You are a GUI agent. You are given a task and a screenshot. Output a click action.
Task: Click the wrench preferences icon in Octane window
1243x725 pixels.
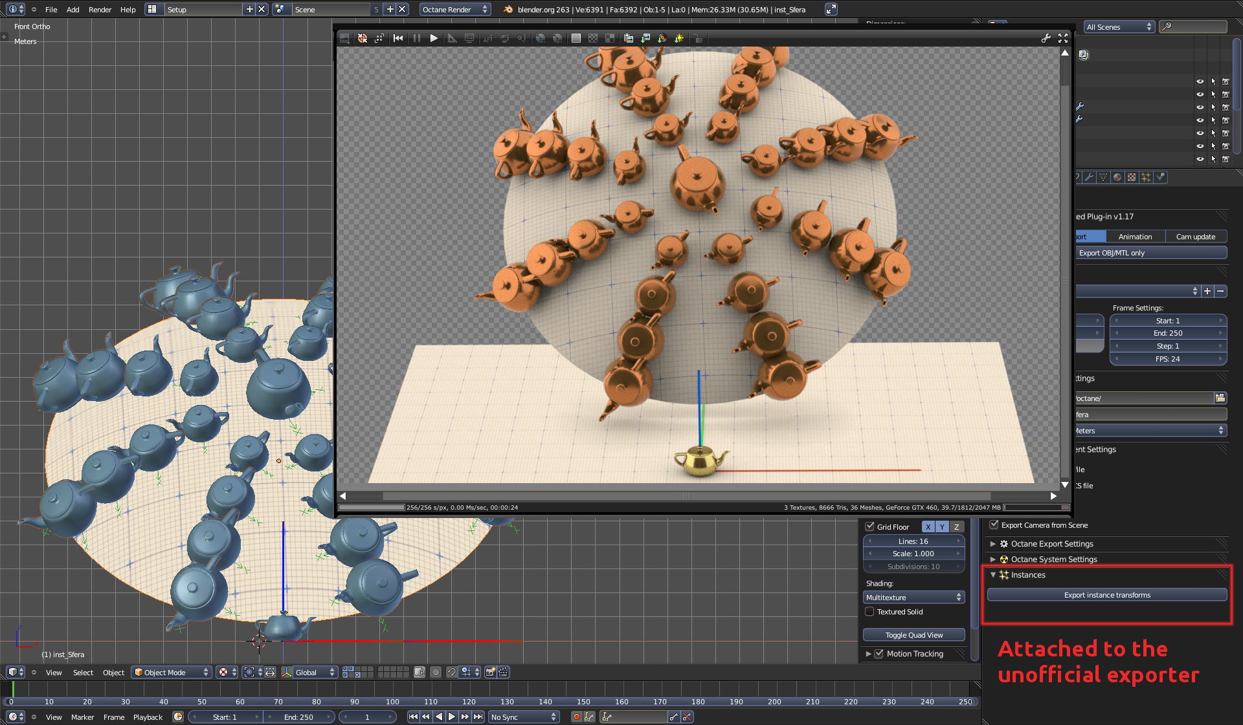[1046, 38]
